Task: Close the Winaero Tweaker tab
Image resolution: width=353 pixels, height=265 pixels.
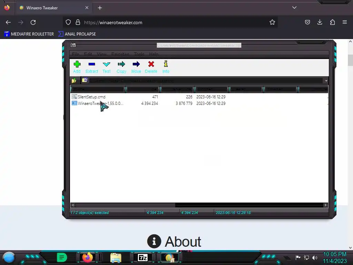Action: click(87, 8)
